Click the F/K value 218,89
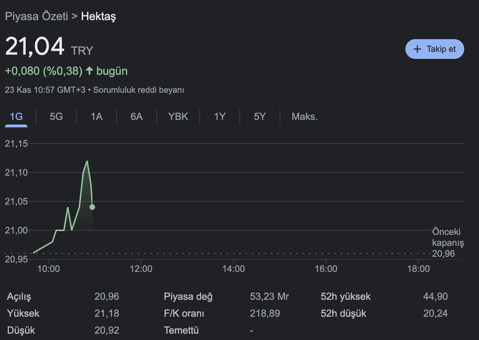 pyautogui.click(x=265, y=314)
